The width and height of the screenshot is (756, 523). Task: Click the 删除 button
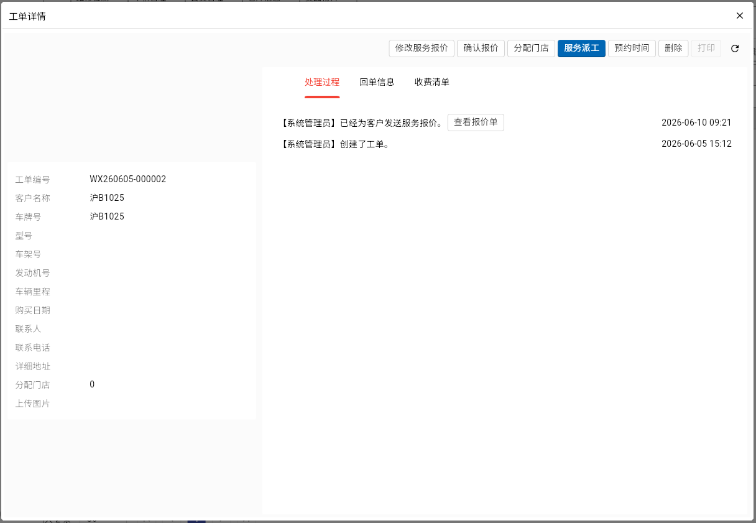[673, 49]
